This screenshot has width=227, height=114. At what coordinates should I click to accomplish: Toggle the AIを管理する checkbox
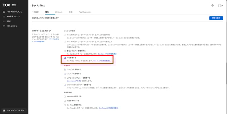click(65, 58)
